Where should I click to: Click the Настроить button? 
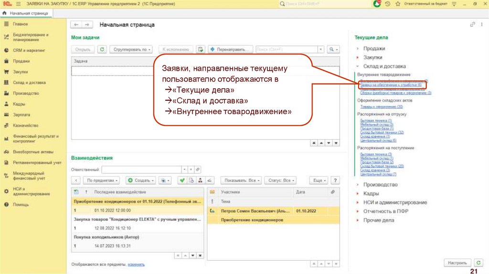pos(457,263)
